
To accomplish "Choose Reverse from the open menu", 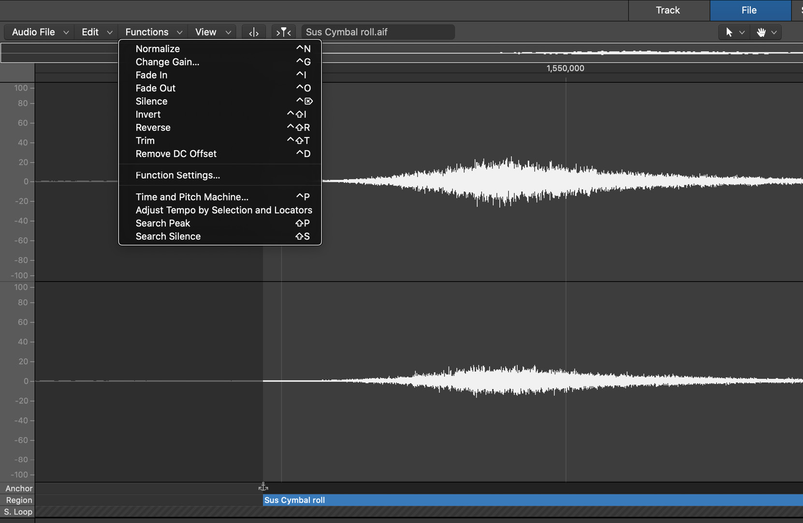I will click(153, 127).
